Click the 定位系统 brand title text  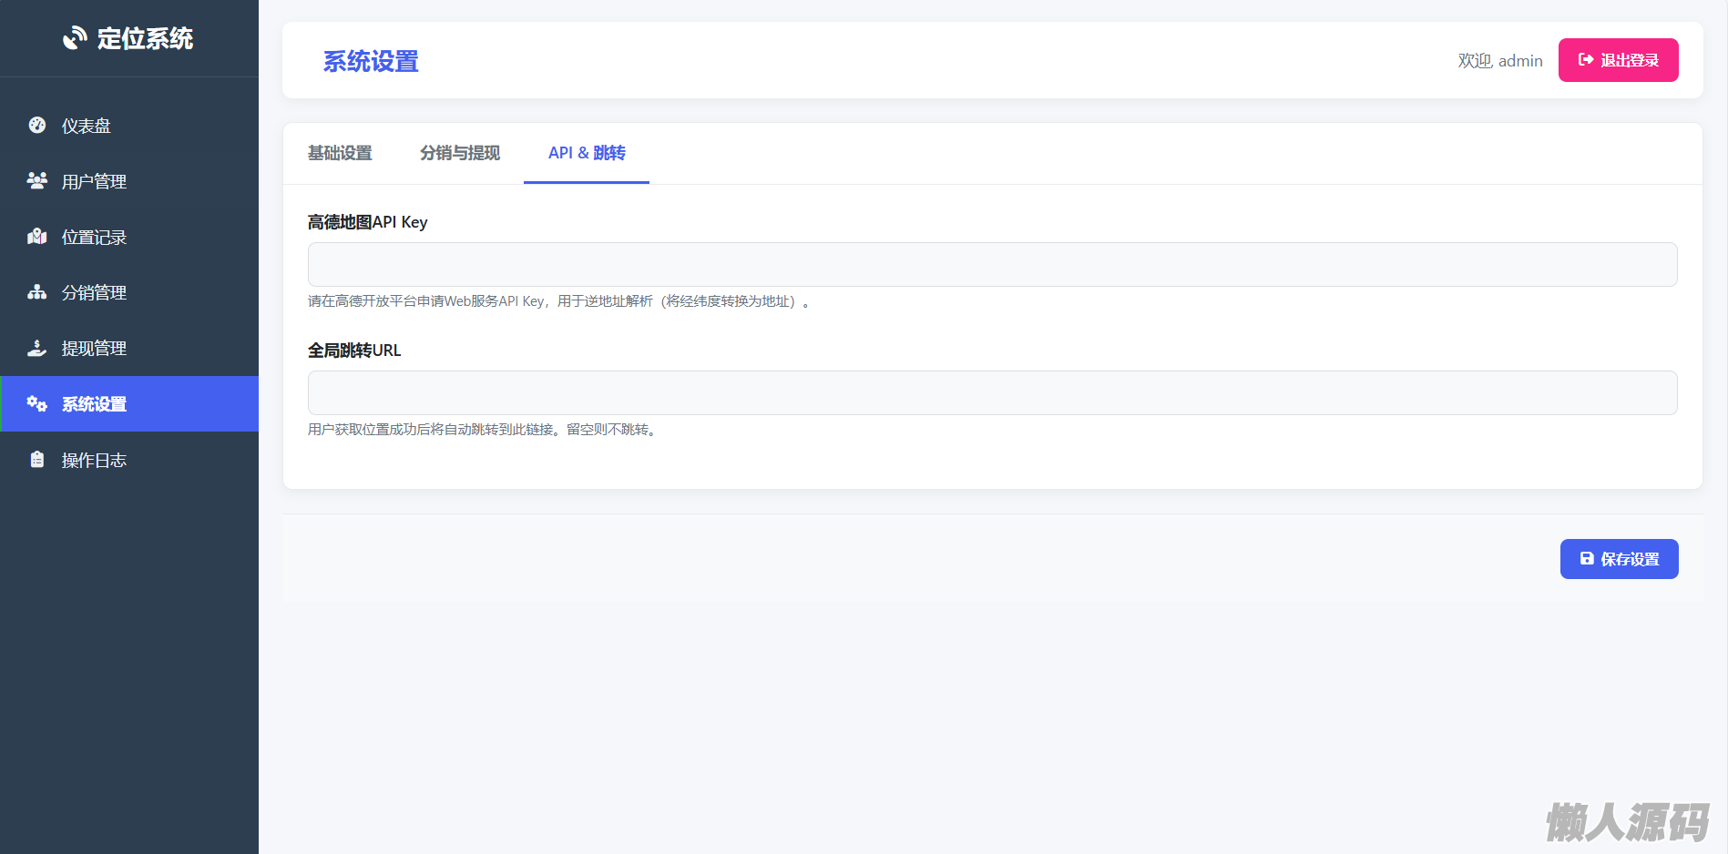[145, 38]
